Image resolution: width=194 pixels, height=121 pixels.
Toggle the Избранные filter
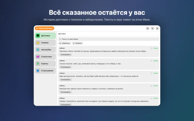click(x=65, y=43)
